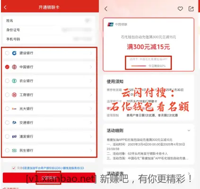Image resolution: width=200 pixels, height=189 pixels.
Task: Open 交通银行 row chevron arrow
Action: (x=91, y=123)
